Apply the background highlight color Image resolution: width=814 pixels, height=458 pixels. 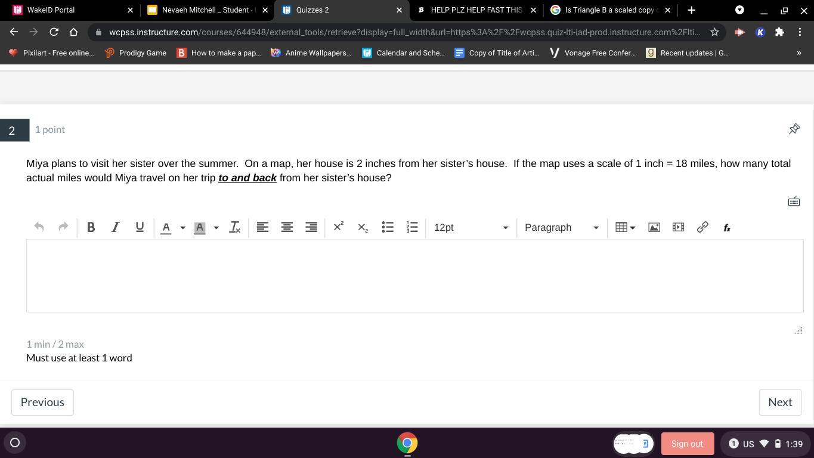click(x=200, y=227)
